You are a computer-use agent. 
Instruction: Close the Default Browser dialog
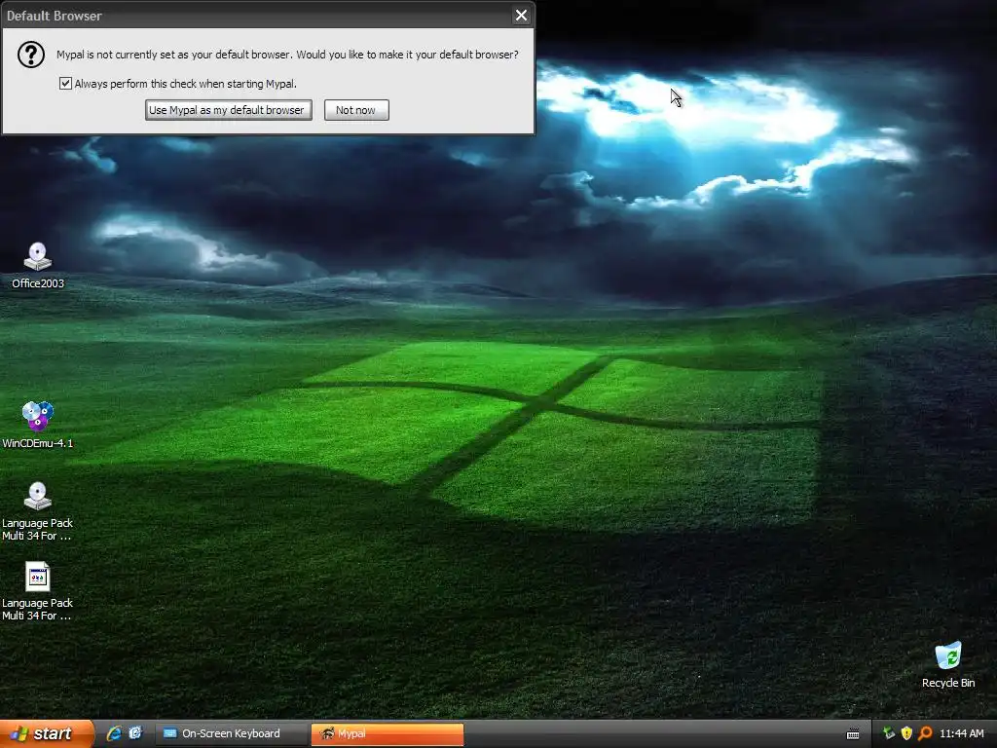(x=521, y=16)
